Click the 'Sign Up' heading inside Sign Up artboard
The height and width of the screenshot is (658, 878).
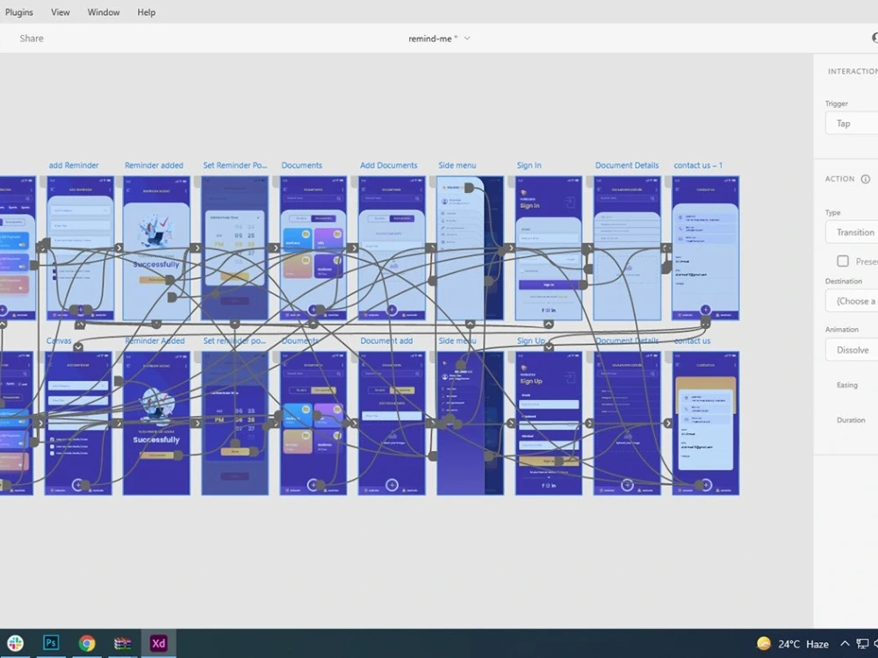[531, 381]
